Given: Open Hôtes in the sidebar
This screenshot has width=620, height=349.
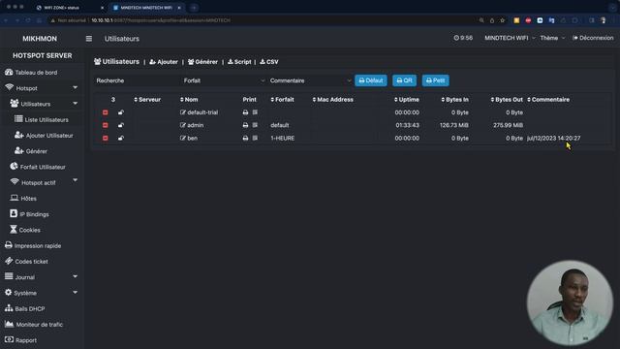Looking at the screenshot, I should 23,198.
